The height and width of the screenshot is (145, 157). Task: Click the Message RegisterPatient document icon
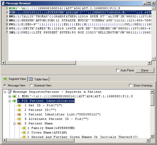click(x=10, y=92)
